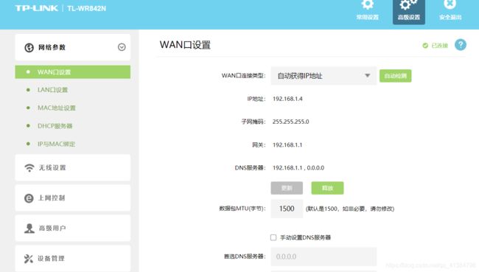479x272 pixels.
Task: Click the user icon for 高级用户
Action: pyautogui.click(x=29, y=229)
